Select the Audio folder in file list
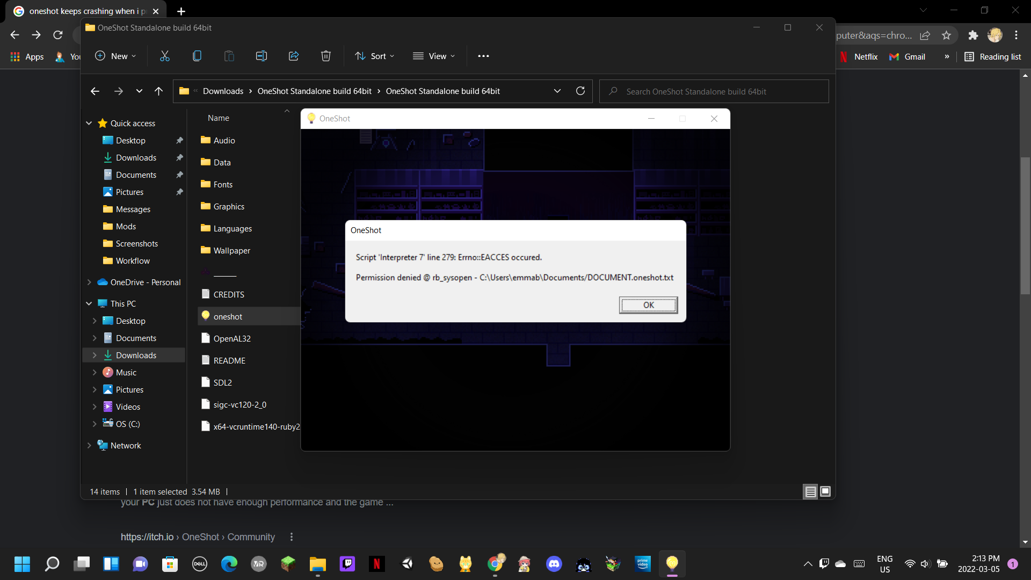The image size is (1031, 580). click(x=224, y=141)
